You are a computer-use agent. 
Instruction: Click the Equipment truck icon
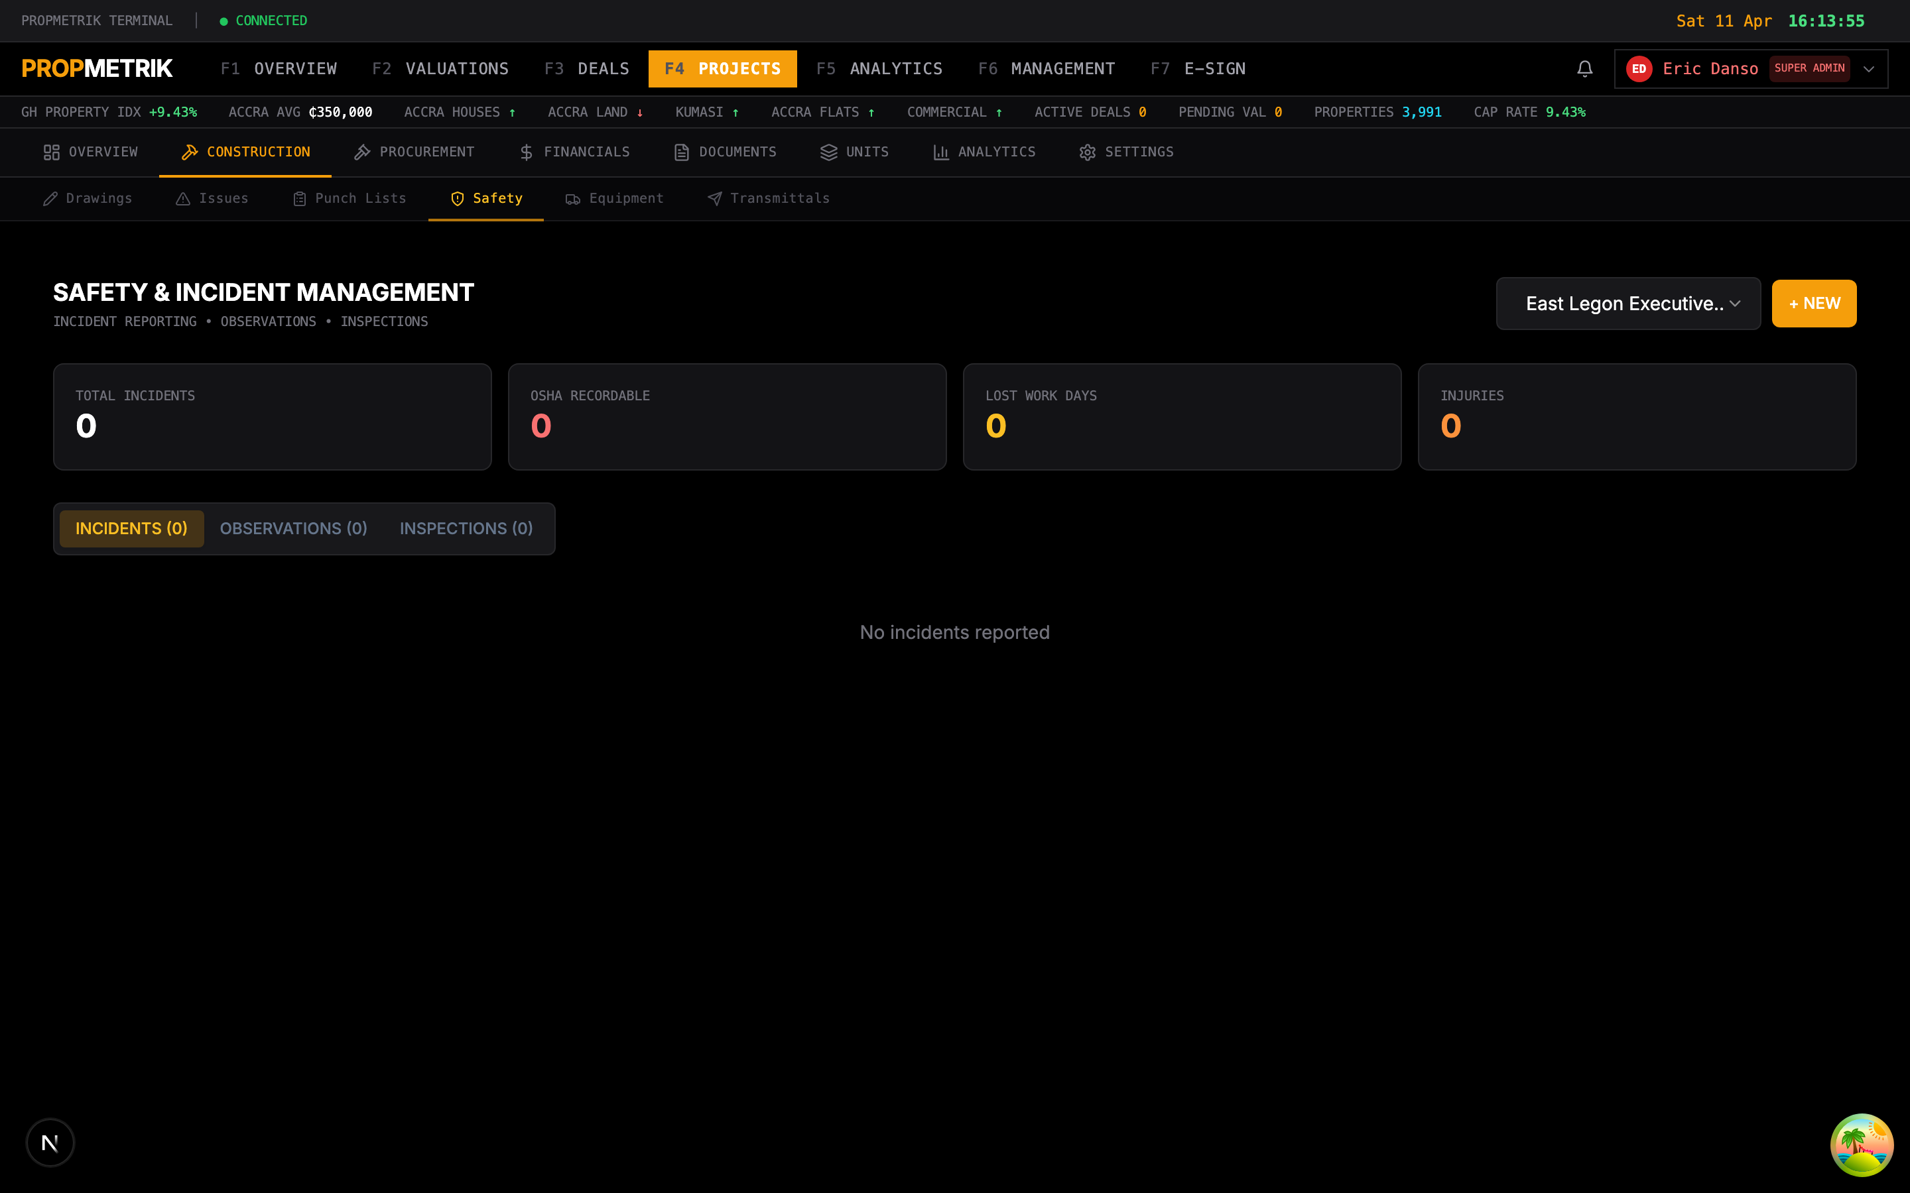(x=573, y=199)
